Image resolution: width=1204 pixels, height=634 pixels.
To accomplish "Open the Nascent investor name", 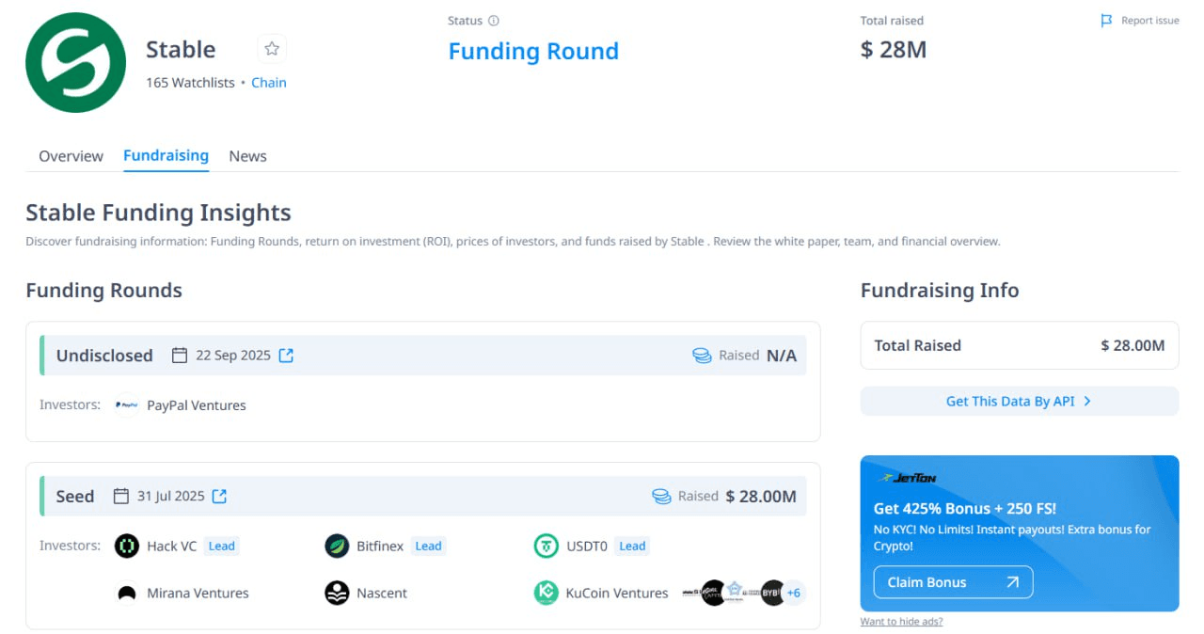I will click(382, 594).
